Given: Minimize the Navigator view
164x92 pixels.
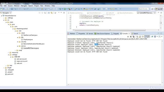Looking at the screenshot, I should [x=61, y=13].
